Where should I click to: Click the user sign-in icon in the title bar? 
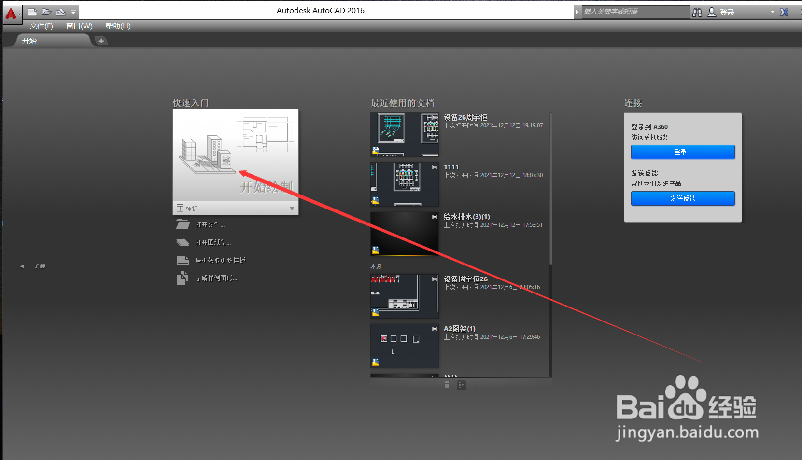tap(712, 12)
